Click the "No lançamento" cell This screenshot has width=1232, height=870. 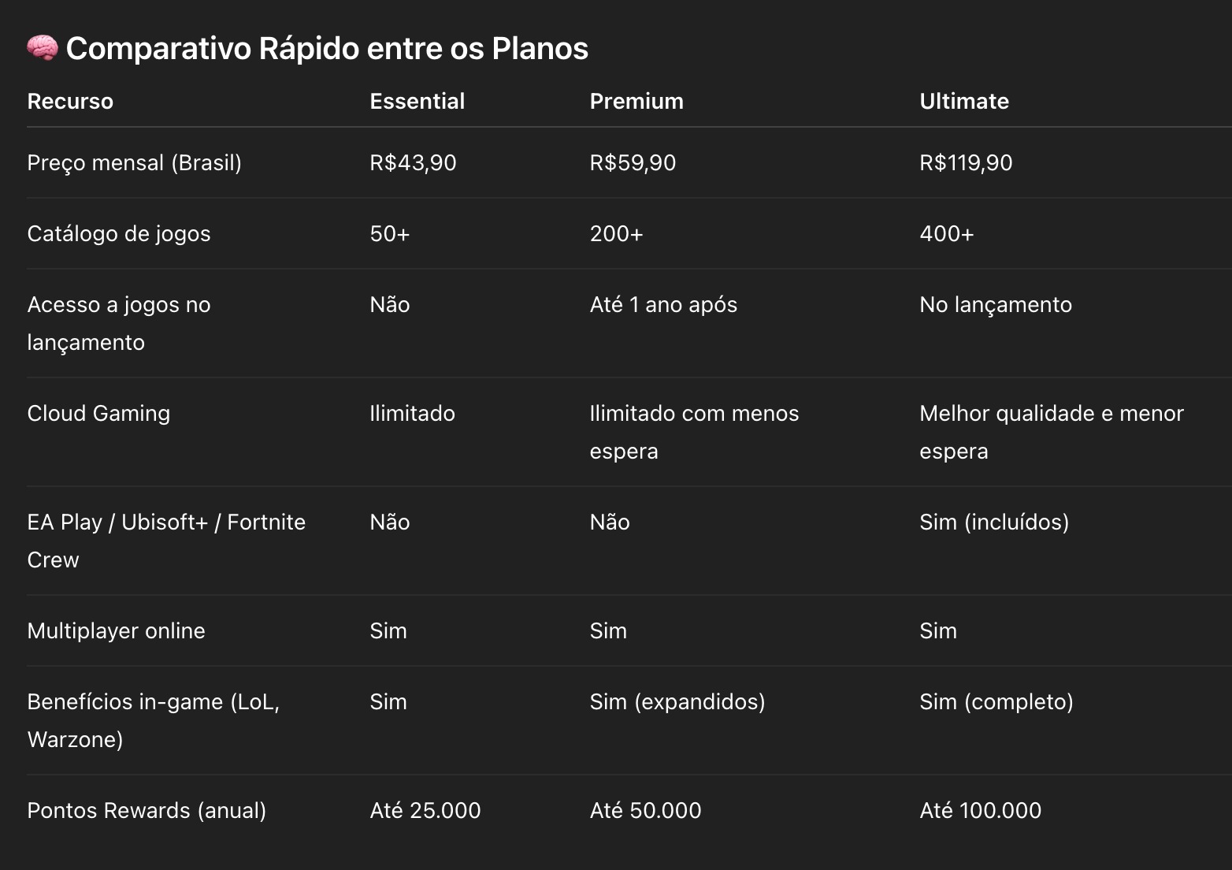995,304
